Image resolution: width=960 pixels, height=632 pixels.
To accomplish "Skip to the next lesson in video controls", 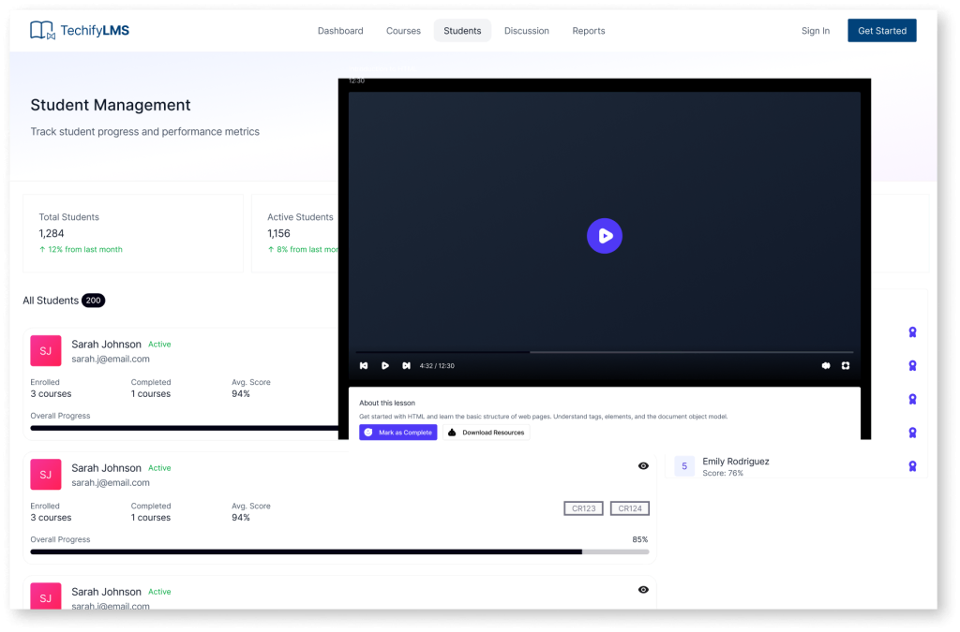I will [406, 365].
